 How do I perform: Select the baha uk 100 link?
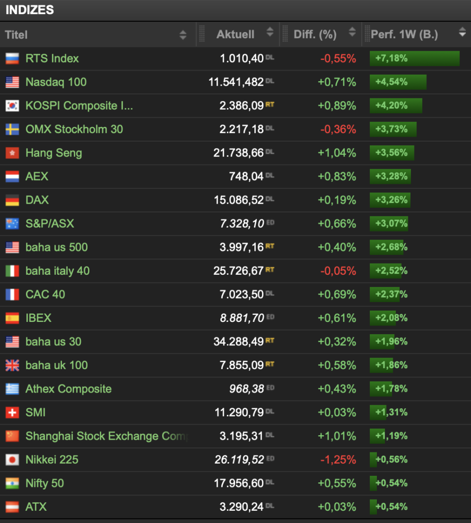pos(57,366)
